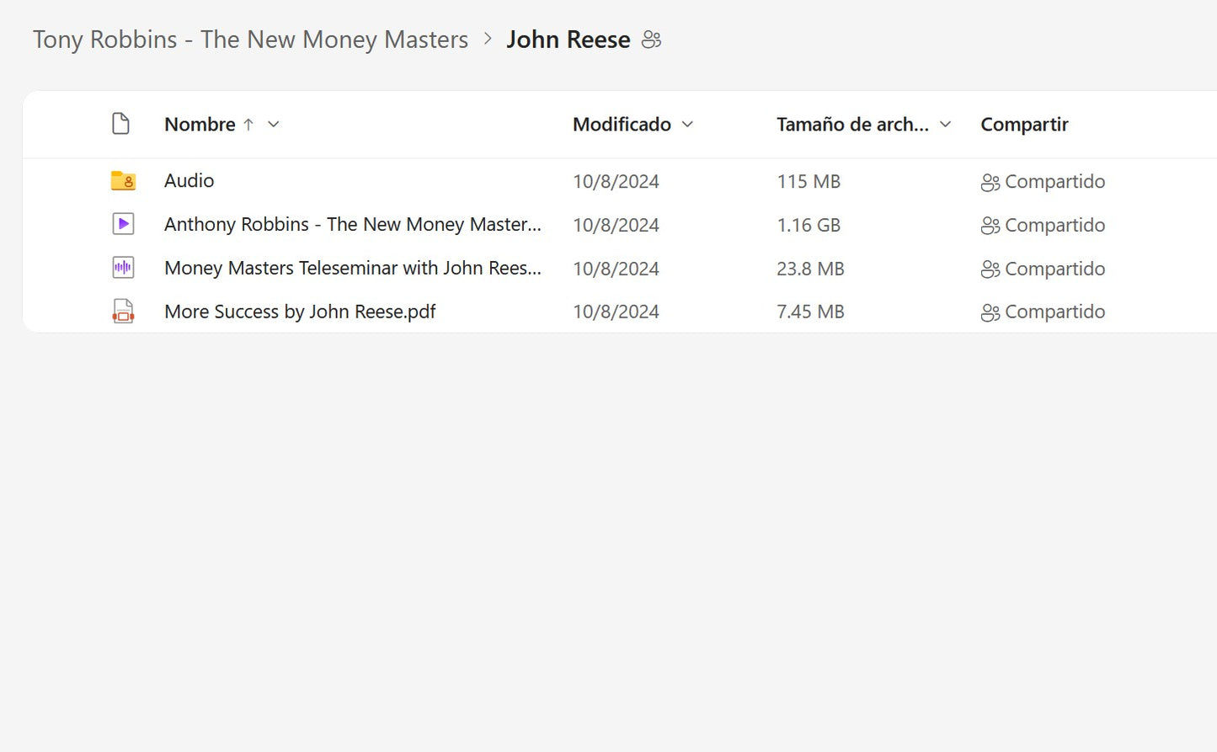Click the PDF icon for More Success
The height and width of the screenshot is (752, 1217).
coord(123,312)
